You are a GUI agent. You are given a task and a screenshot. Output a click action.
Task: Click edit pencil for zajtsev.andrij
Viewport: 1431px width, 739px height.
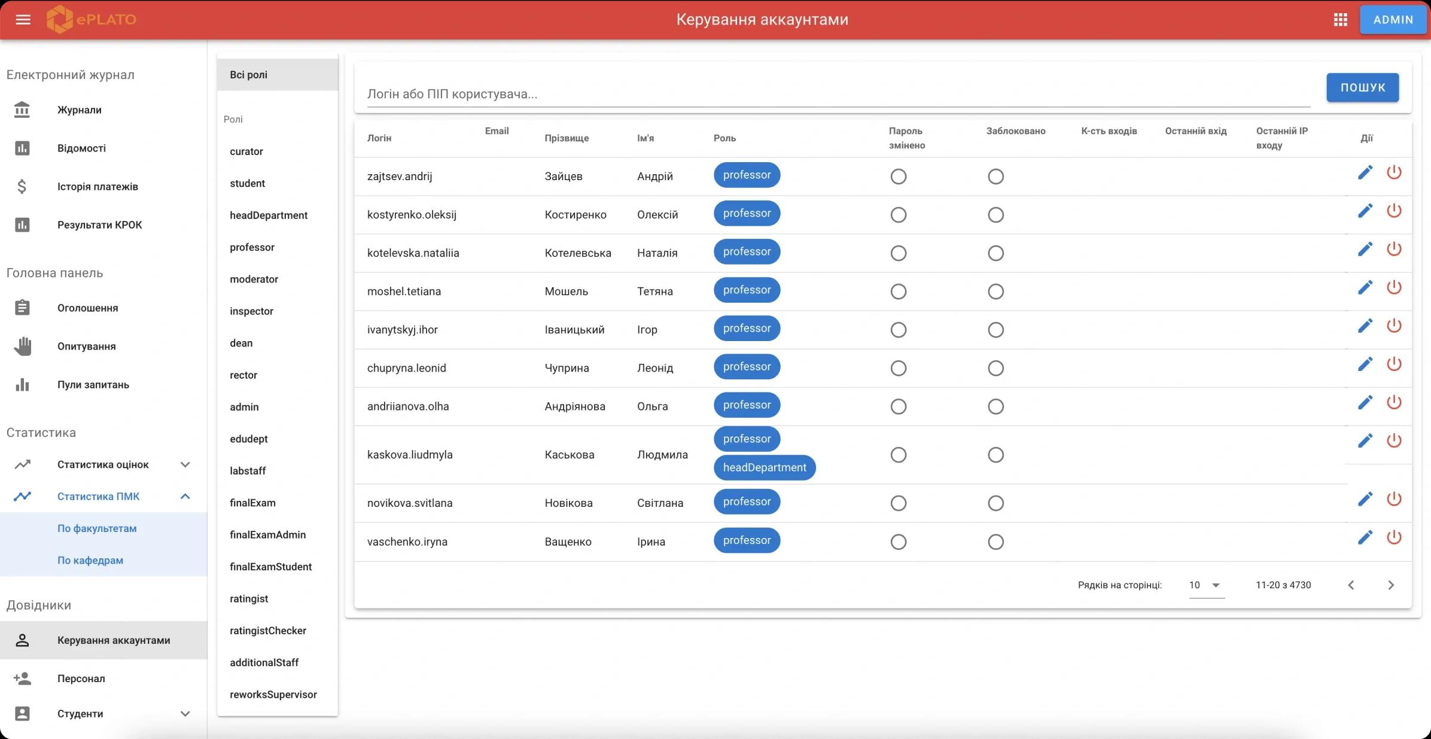click(1365, 173)
